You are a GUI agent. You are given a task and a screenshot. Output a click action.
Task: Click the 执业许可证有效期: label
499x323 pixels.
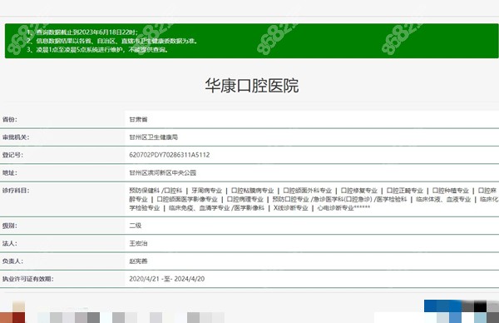coord(27,279)
